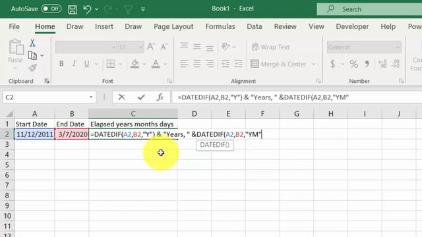Screen dimensions: 422x237
Task: Open the font name dropdown
Action: click(x=113, y=47)
